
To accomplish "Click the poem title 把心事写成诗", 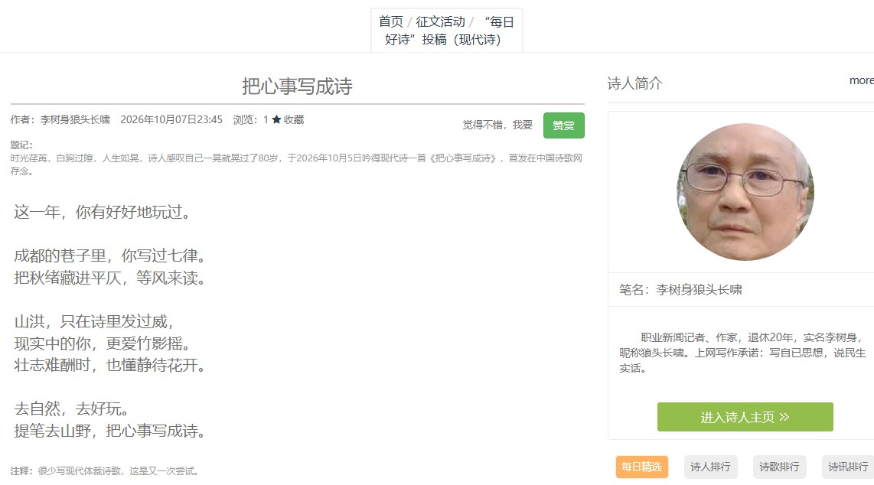I will [297, 86].
